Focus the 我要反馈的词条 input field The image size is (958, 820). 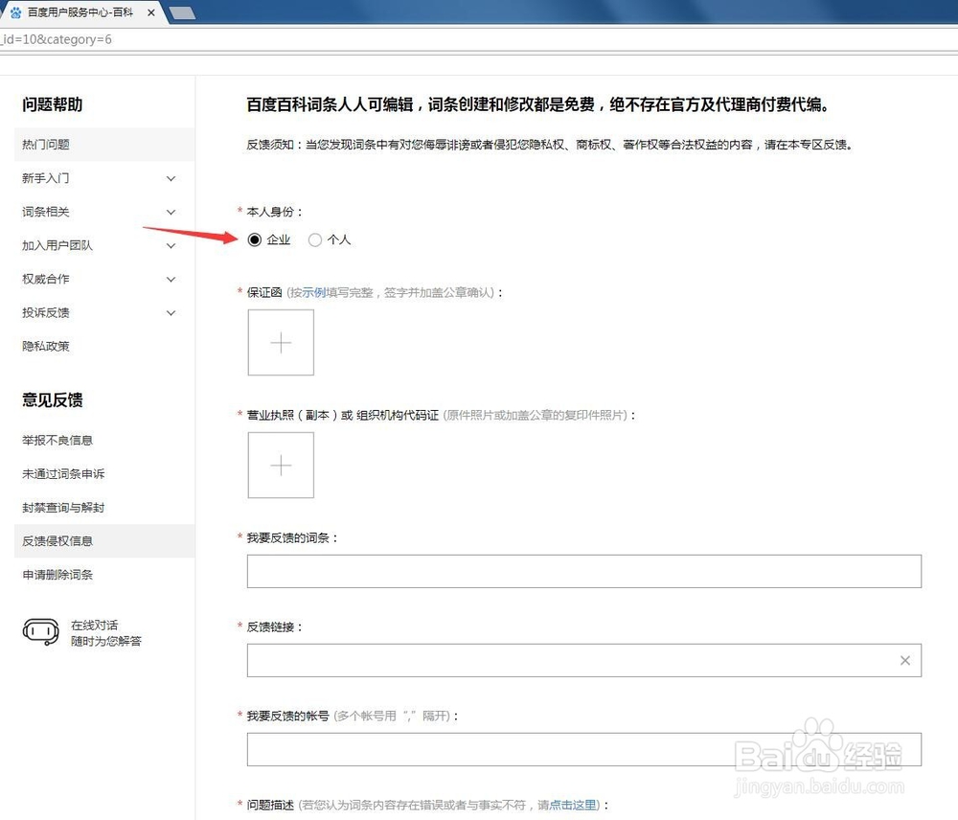[x=584, y=571]
